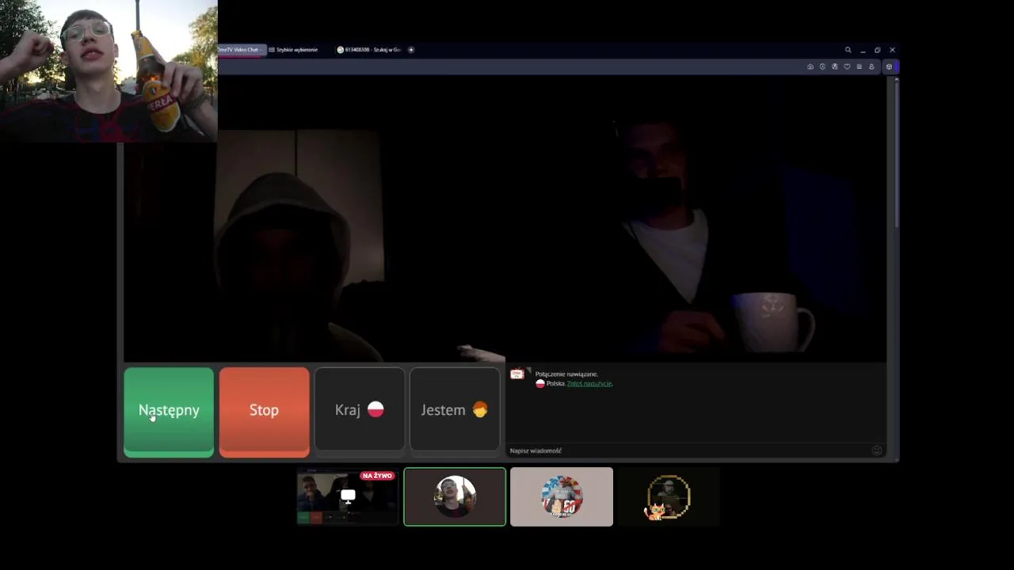Click the browser search magnifier icon
1014x570 pixels.
click(x=848, y=50)
